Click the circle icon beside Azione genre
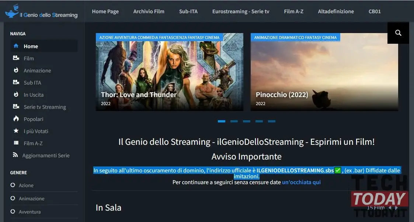 13,185
